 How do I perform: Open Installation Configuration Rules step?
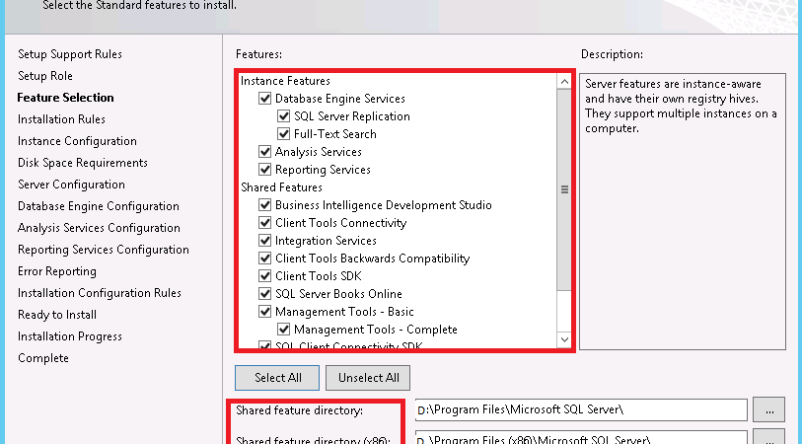[100, 293]
